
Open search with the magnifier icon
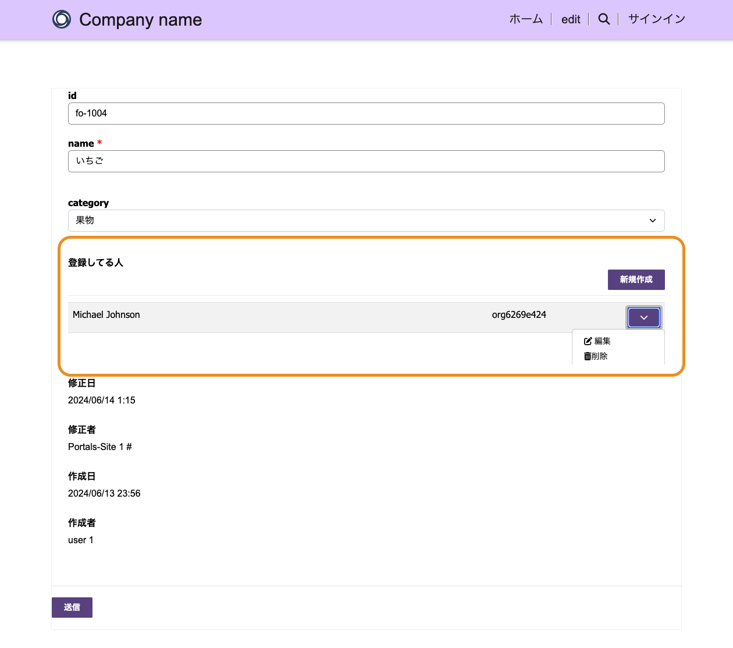pyautogui.click(x=604, y=19)
